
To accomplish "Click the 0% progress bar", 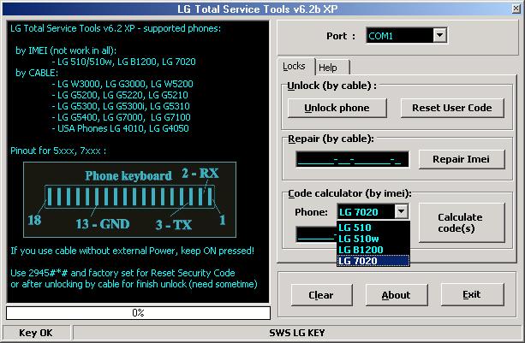I will (138, 313).
